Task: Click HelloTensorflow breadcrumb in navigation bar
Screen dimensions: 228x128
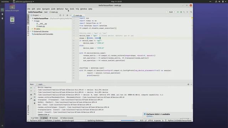Action: (x=35, y=12)
